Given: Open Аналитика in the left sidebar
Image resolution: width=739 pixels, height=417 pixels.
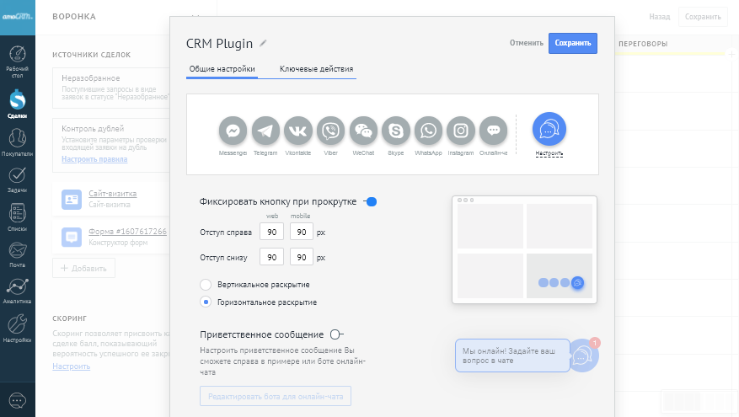Looking at the screenshot, I should point(17,290).
